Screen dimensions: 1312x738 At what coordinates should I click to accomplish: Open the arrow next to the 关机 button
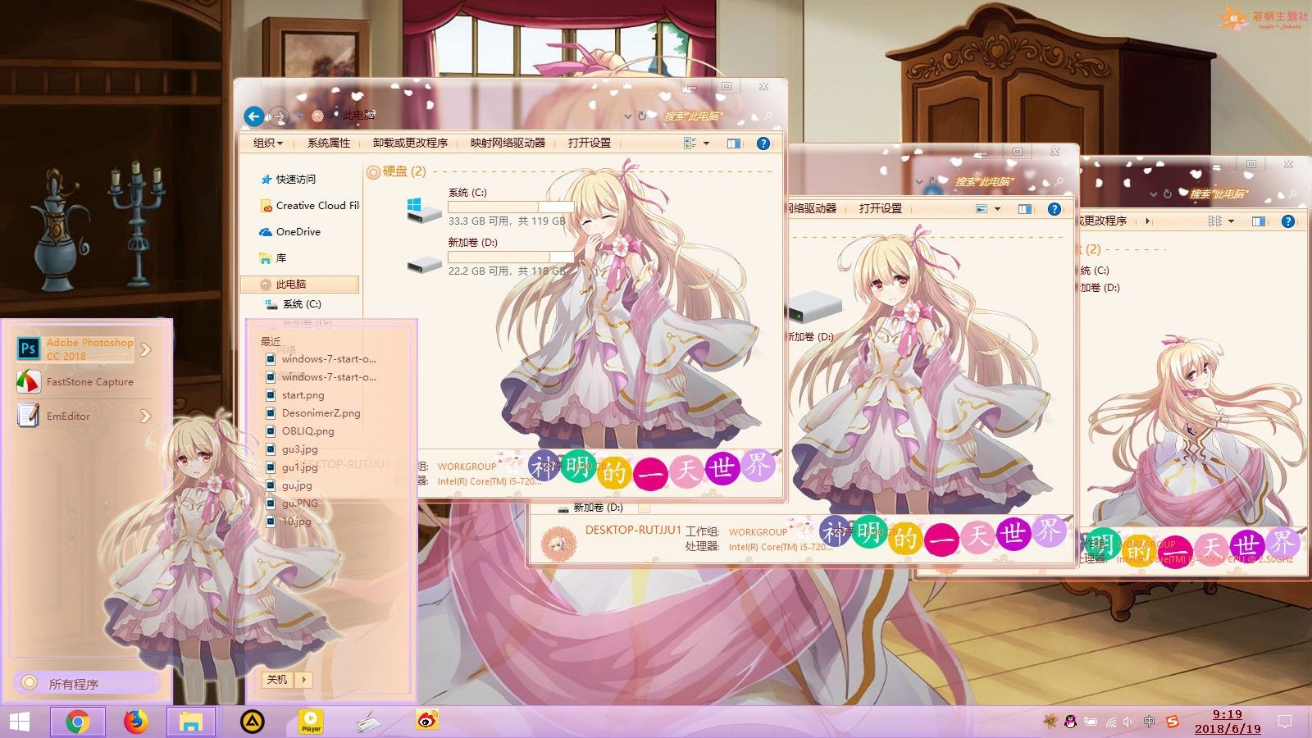click(x=304, y=680)
